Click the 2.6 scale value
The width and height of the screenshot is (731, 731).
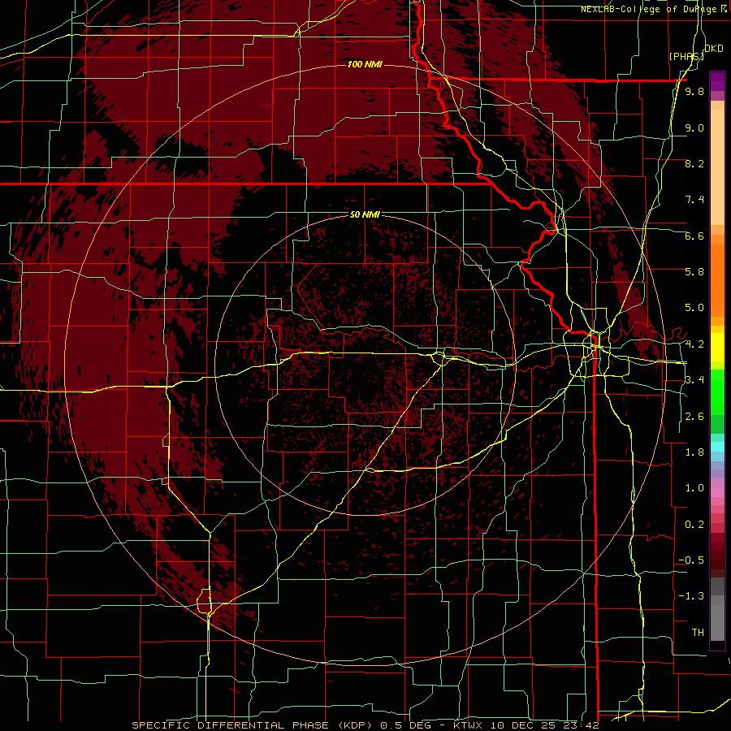click(694, 417)
